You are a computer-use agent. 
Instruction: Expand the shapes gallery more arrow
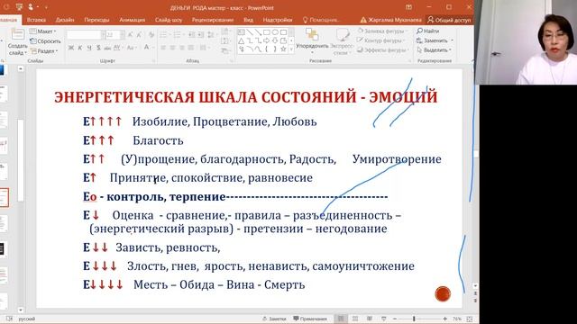pyautogui.click(x=291, y=49)
